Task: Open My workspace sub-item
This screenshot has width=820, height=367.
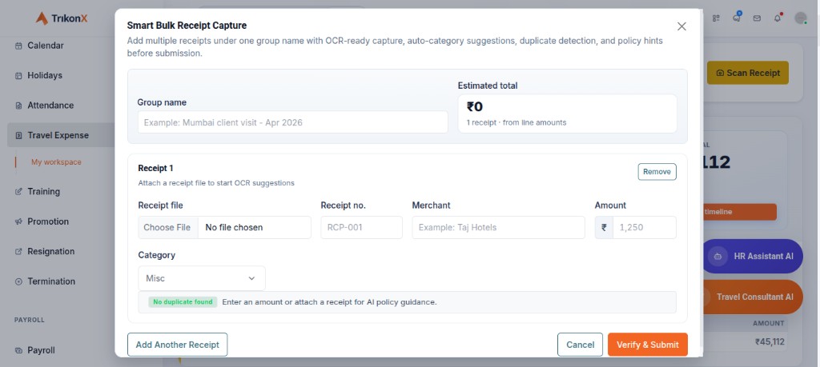Action: pos(56,162)
